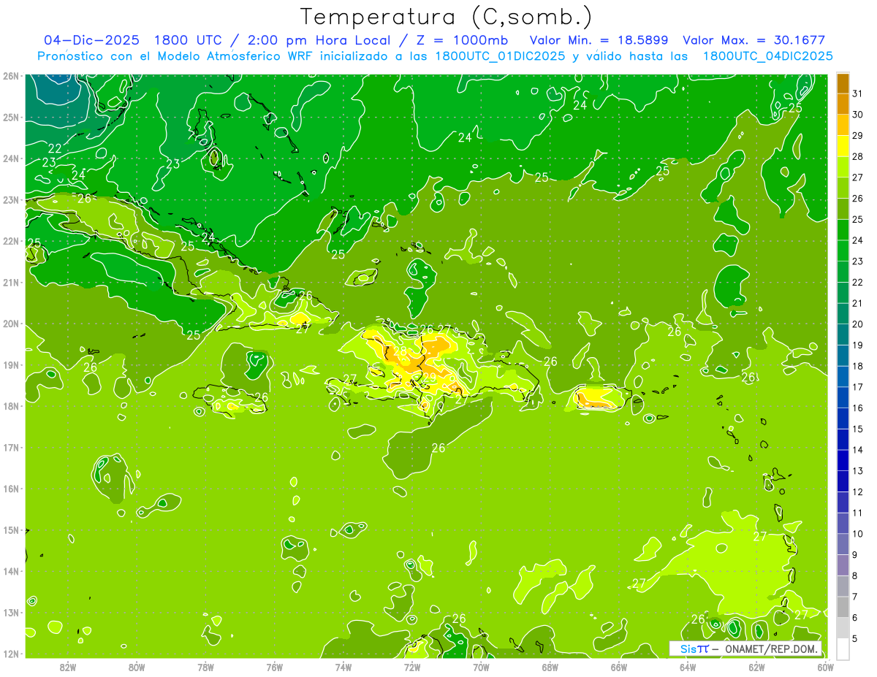This screenshot has width=877, height=677.
Task: Click the 22N latitude axis label
Action: (10, 241)
